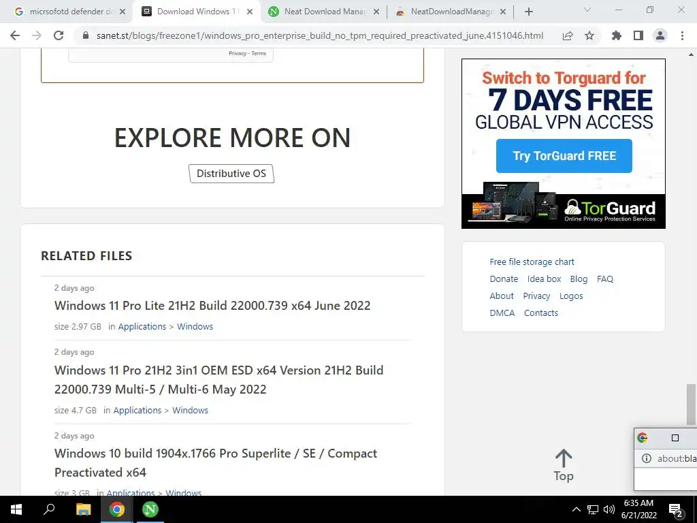This screenshot has height=523, width=697.
Task: Bookmark this page with the star
Action: pyautogui.click(x=589, y=35)
